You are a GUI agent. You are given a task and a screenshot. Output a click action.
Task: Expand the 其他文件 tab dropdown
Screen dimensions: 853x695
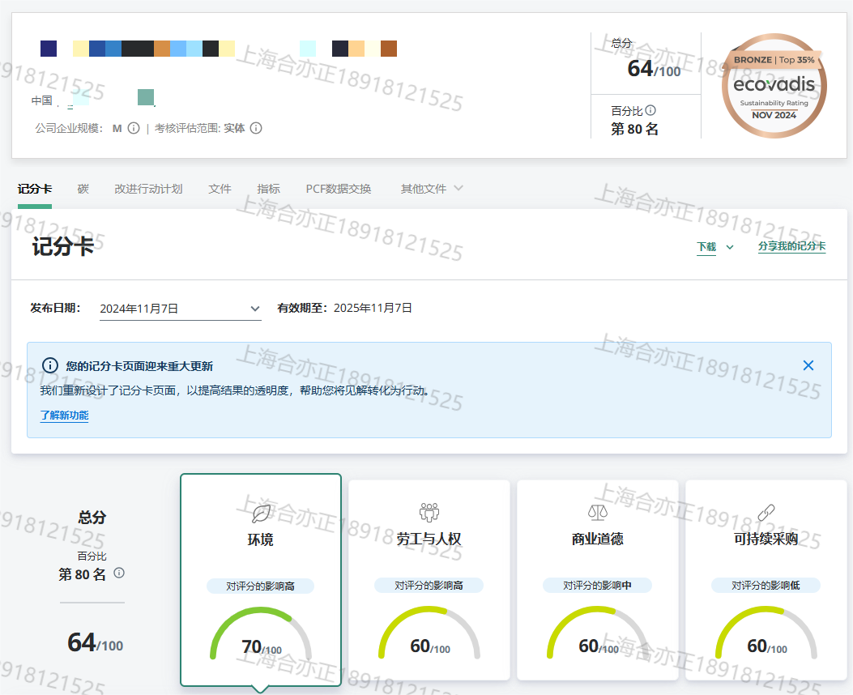click(458, 189)
